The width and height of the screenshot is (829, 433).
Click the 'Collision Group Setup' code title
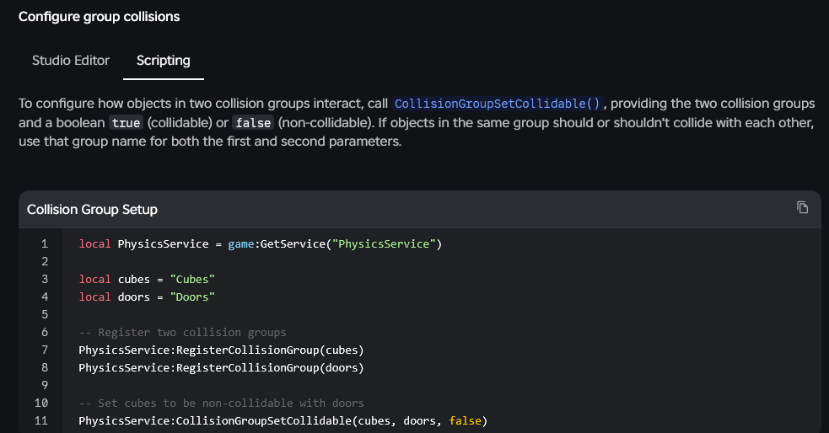[x=92, y=210]
